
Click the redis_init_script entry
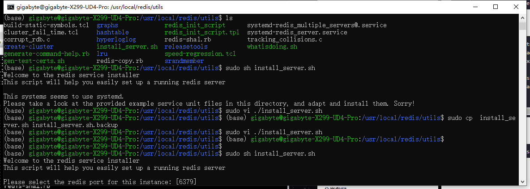(x=195, y=25)
